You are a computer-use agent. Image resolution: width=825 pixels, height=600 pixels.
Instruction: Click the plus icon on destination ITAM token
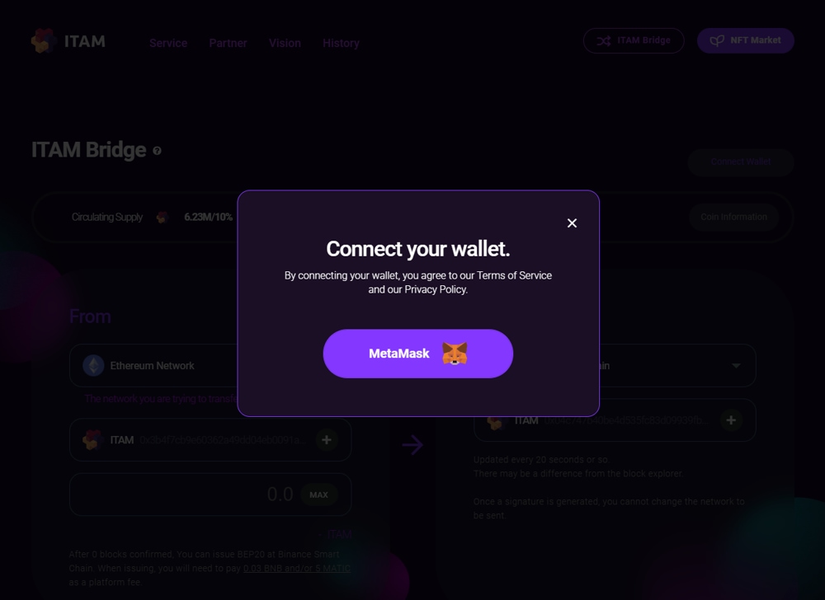(731, 420)
